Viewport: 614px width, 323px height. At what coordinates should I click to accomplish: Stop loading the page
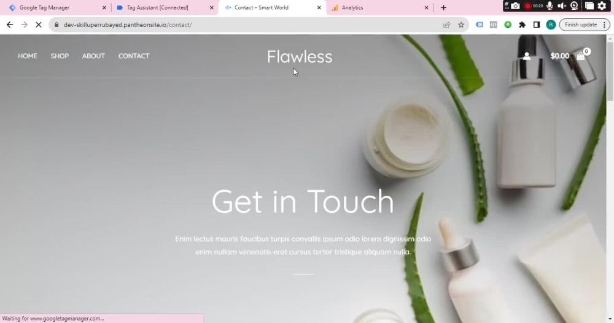point(38,25)
